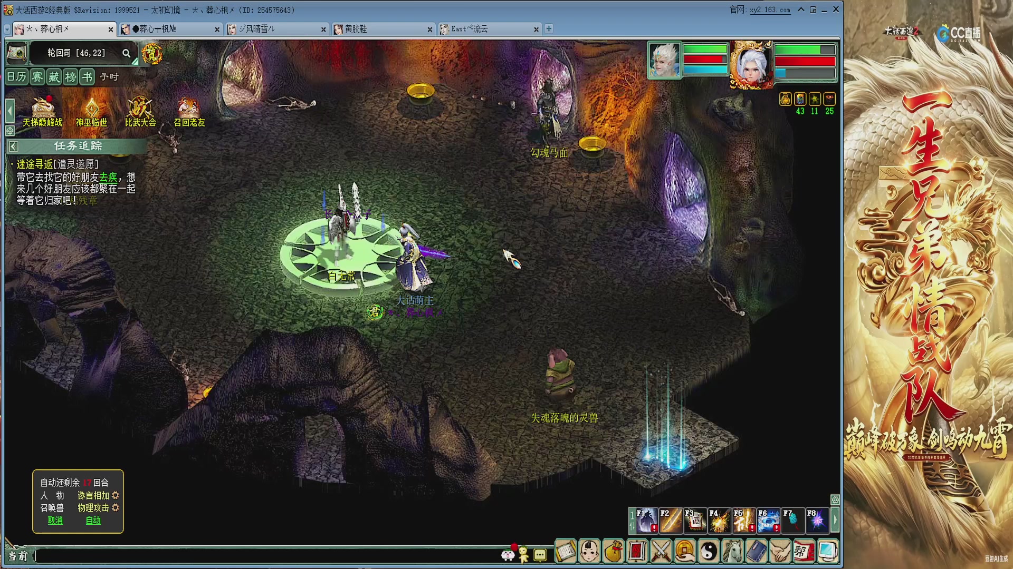Toggle the settings gear under the event collapse arrow
Viewport: 1013px width, 569px height.
pos(10,131)
